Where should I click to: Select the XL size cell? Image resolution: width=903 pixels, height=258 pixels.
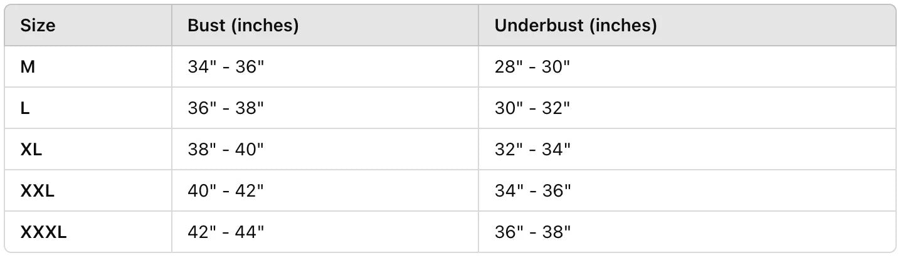31,150
